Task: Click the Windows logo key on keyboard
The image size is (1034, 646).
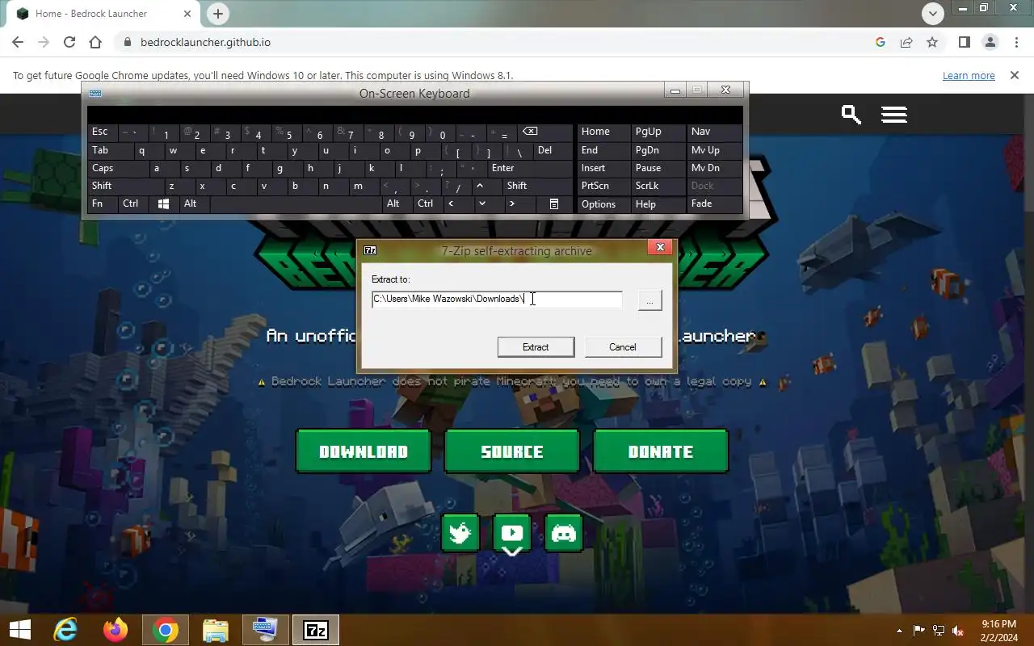Action: click(x=164, y=203)
